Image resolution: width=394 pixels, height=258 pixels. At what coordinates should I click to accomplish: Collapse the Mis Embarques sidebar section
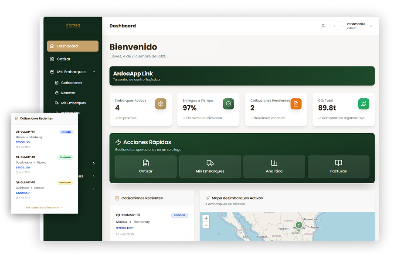[94, 72]
